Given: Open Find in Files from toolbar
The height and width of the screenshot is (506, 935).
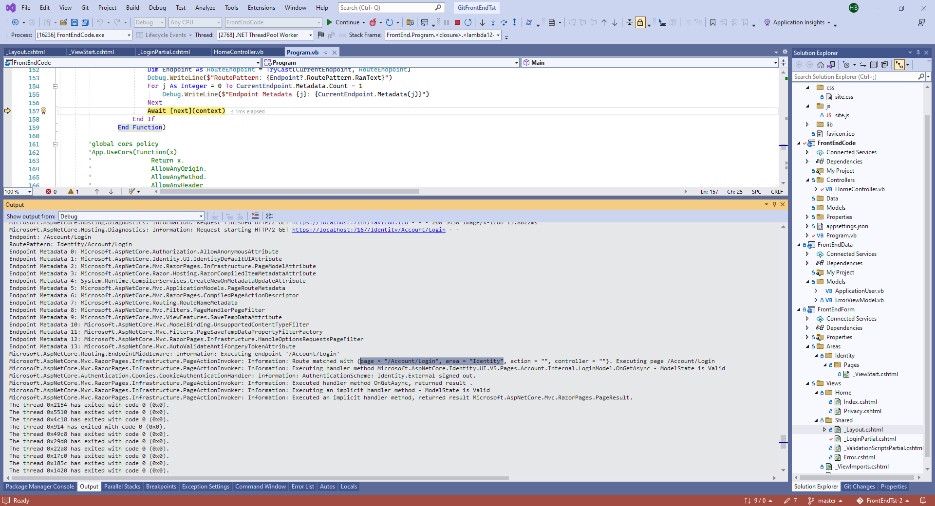Looking at the screenshot, I should (410, 22).
